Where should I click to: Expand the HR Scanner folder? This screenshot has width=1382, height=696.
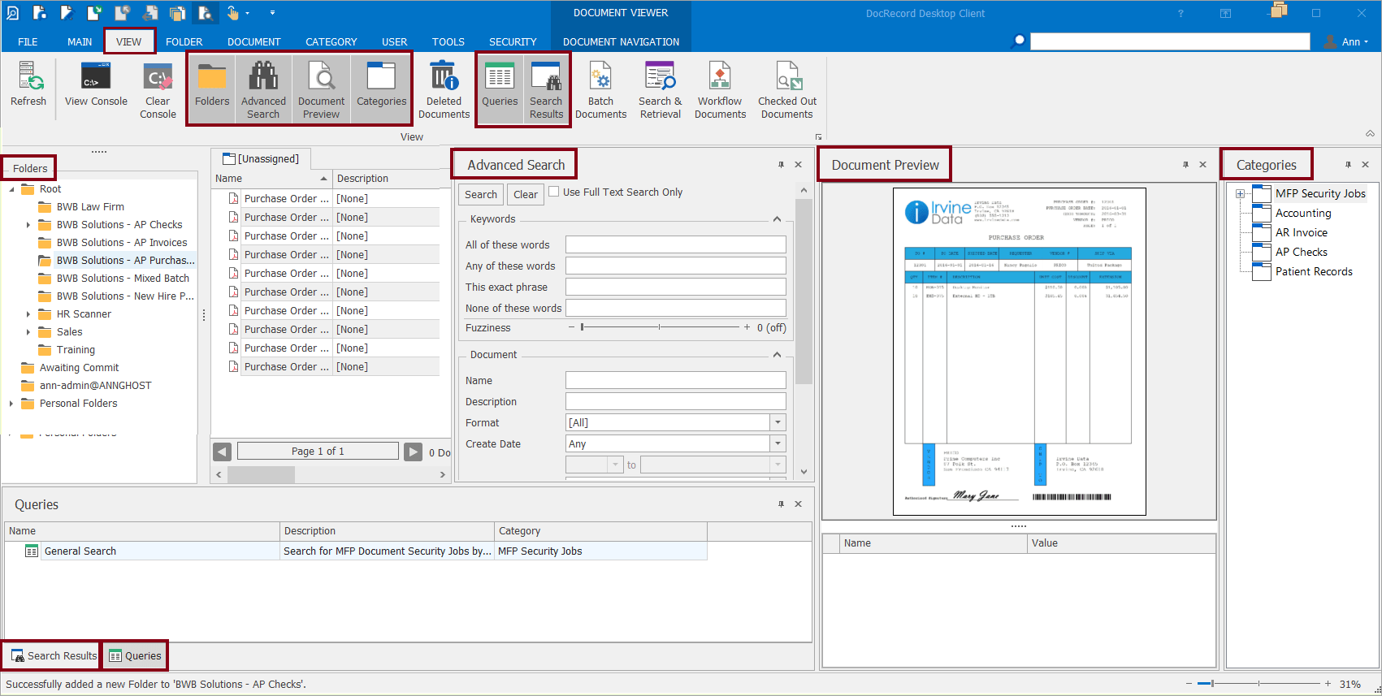coord(28,313)
